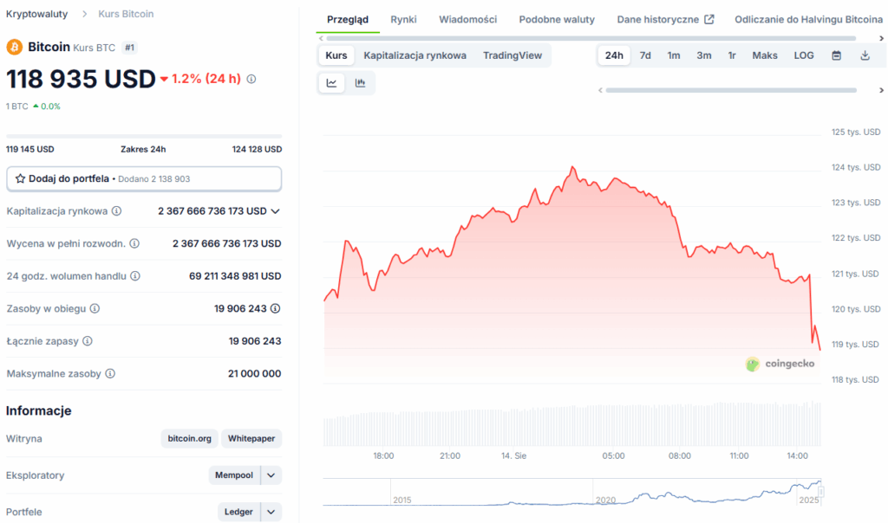Open the calendar date range picker
The height and width of the screenshot is (523, 888).
click(x=837, y=55)
